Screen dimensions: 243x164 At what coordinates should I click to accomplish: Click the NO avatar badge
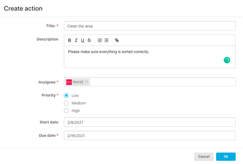point(69,82)
